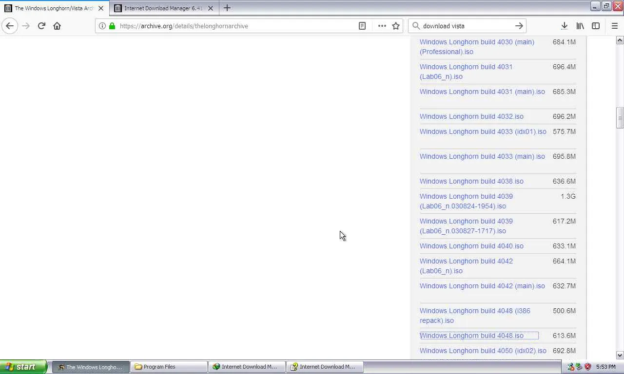Open the Program Files folder from taskbar
This screenshot has height=374, width=624.
click(169, 367)
